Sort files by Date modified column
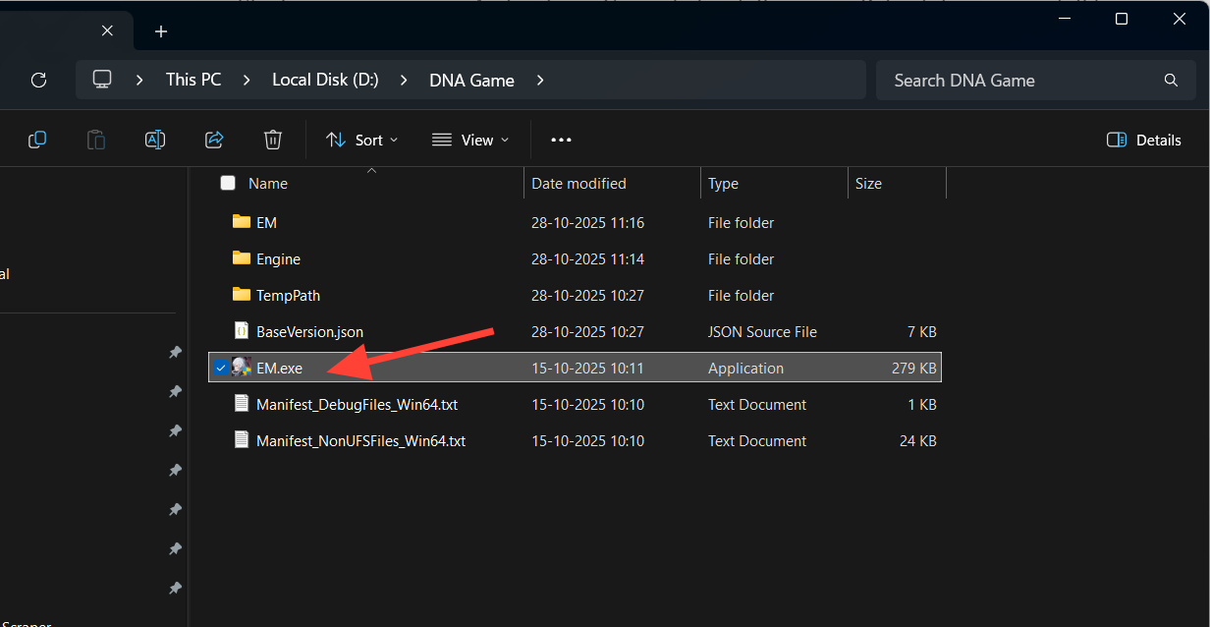The image size is (1210, 627). click(x=578, y=183)
